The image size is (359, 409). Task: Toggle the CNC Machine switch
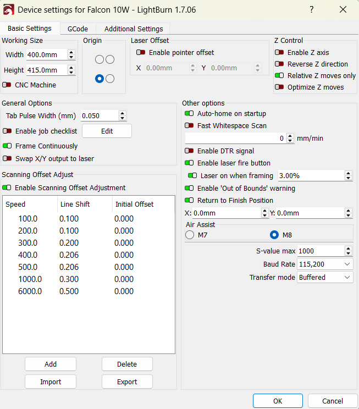pos(7,85)
